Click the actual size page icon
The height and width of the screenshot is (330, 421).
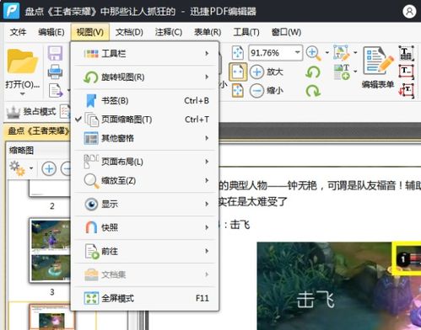238,53
